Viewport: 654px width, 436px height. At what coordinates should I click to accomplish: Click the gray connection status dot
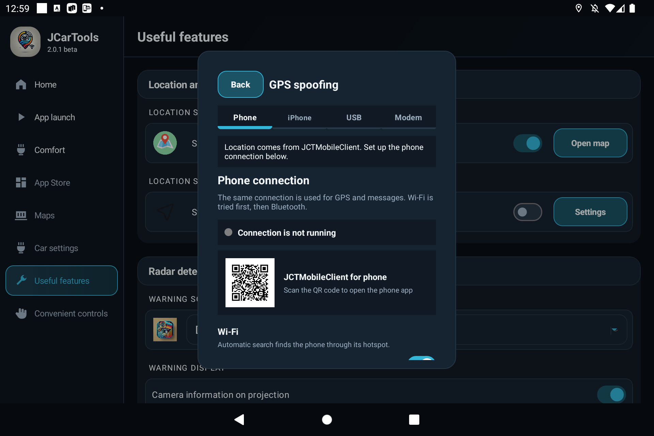tap(229, 232)
